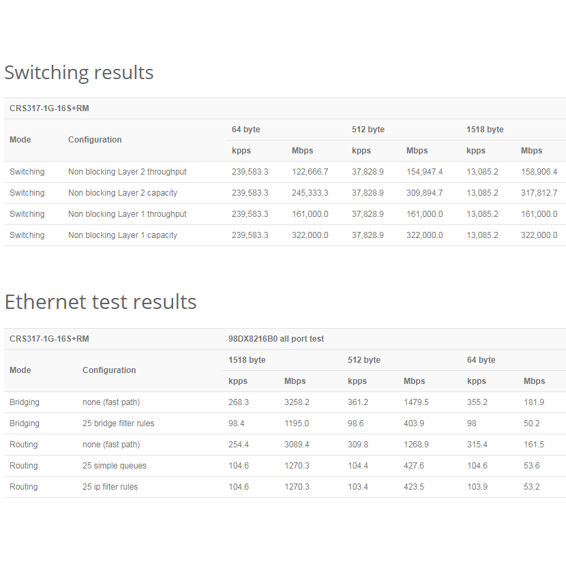Click the "1518 byte" header in Switching table
Viewport: 566px width, 566px height.
click(x=485, y=130)
